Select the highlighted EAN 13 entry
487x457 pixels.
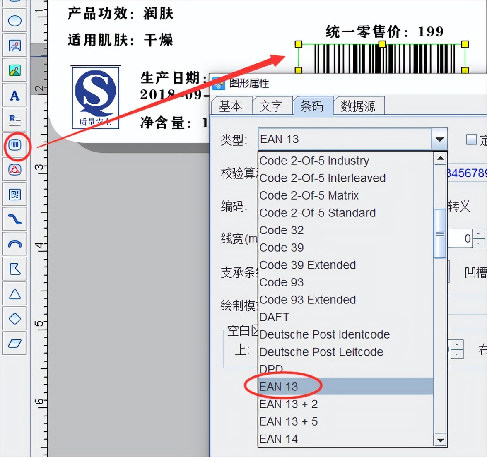[x=346, y=387]
